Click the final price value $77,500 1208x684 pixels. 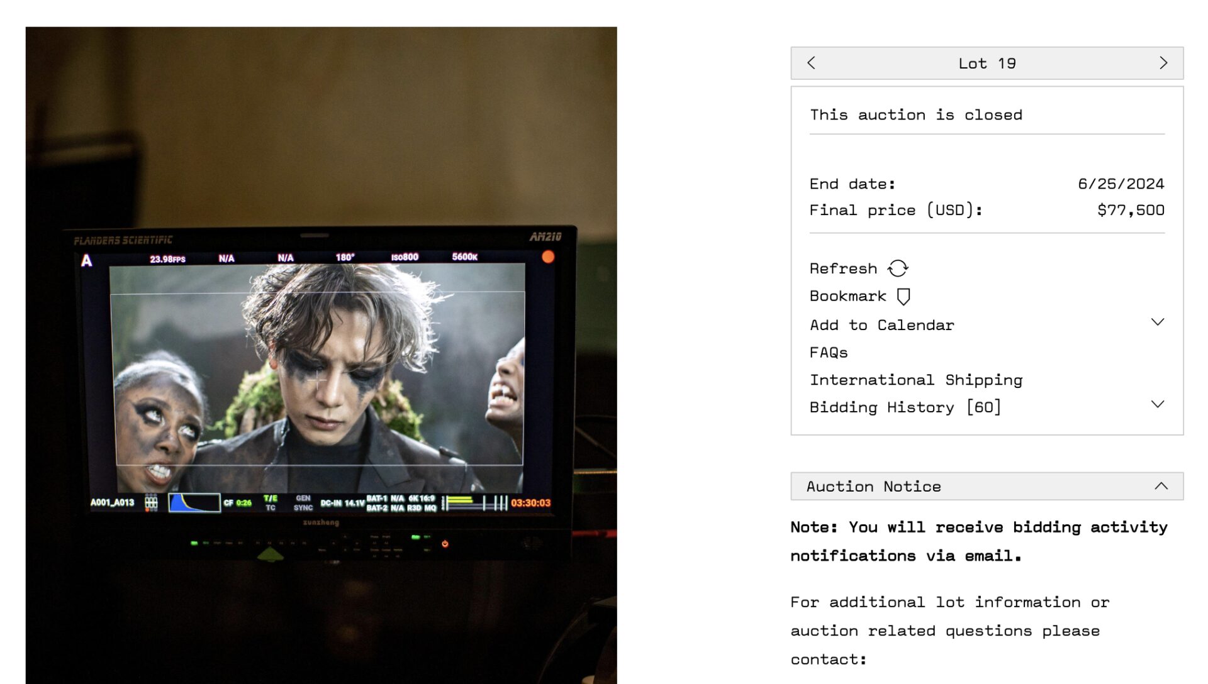pos(1131,210)
